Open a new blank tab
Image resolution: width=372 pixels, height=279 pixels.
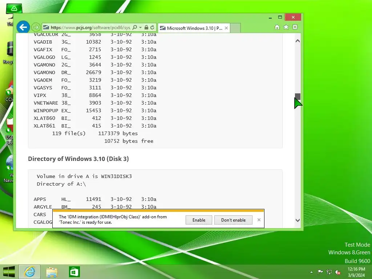pos(235,28)
